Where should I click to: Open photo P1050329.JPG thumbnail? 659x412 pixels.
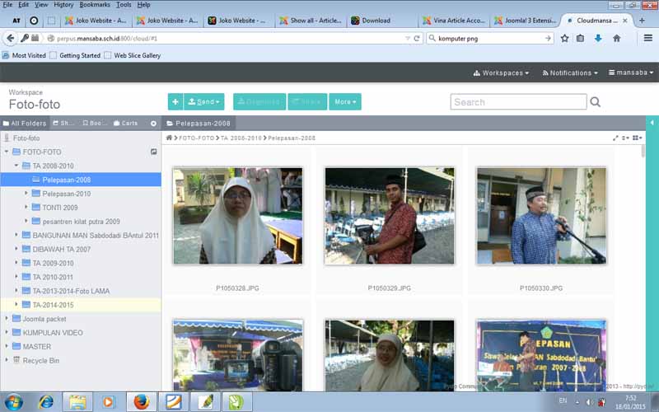pyautogui.click(x=389, y=216)
